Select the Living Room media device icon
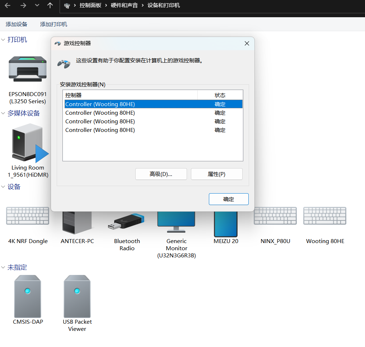 click(x=30, y=143)
